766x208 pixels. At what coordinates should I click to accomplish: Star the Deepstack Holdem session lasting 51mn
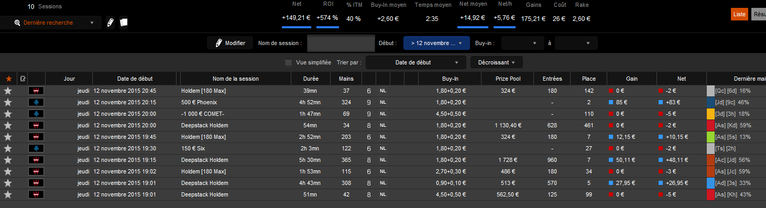[x=8, y=194]
